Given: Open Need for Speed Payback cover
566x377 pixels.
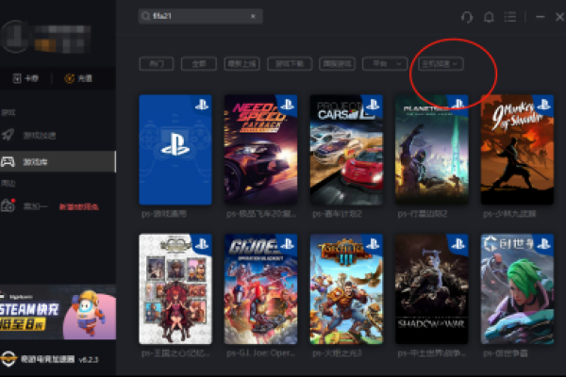Looking at the screenshot, I should coord(260,150).
